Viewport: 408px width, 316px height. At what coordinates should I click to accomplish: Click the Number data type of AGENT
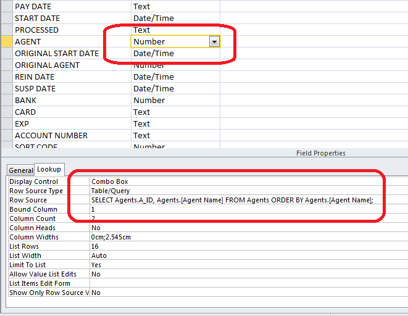[x=149, y=41]
